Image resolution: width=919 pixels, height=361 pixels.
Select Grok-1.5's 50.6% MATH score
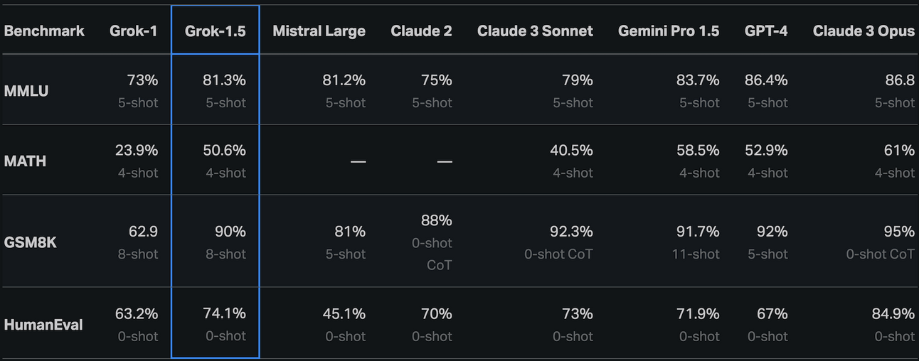224,151
